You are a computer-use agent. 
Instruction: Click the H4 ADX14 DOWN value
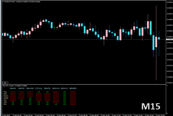[x=56, y=102]
